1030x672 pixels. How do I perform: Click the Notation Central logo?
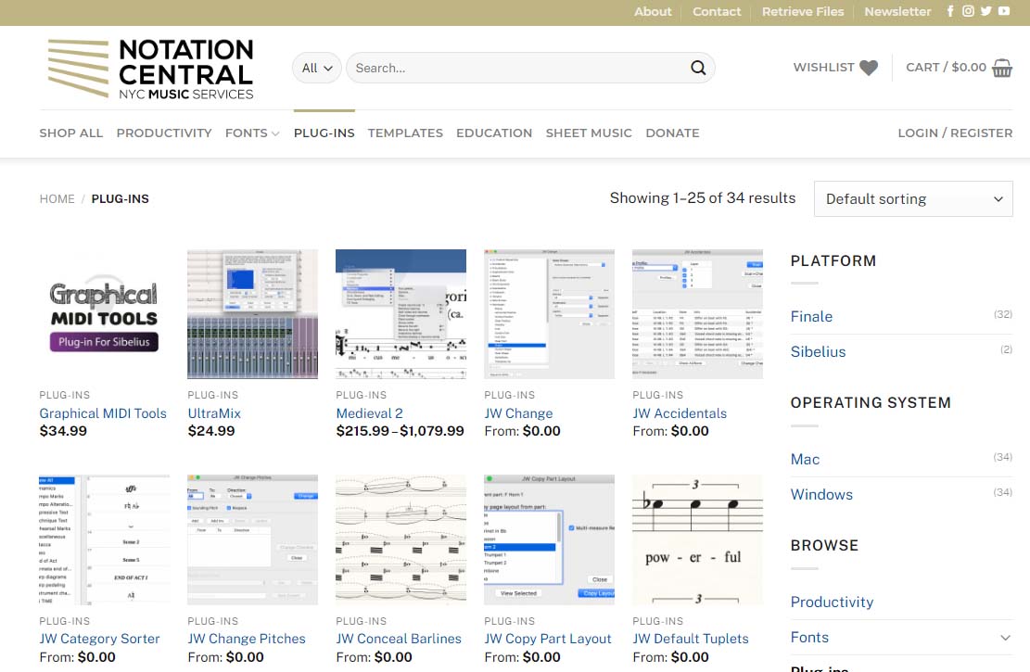coord(150,69)
